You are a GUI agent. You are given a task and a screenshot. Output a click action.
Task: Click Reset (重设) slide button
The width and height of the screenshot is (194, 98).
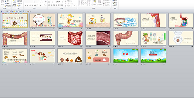20,3
